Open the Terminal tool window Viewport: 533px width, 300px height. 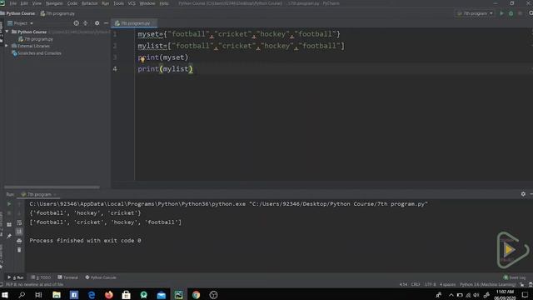click(68, 277)
